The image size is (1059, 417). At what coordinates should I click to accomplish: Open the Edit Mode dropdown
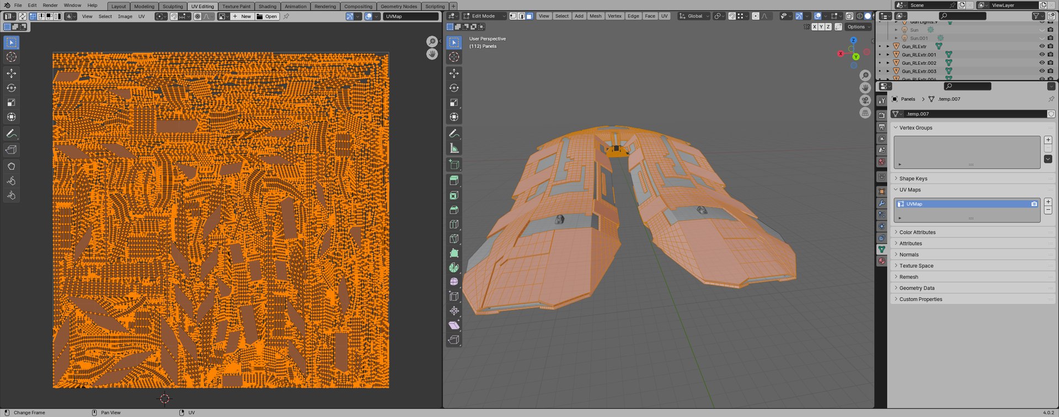(x=484, y=16)
